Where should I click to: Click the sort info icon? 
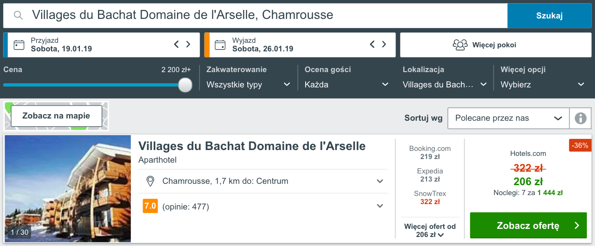click(x=581, y=118)
